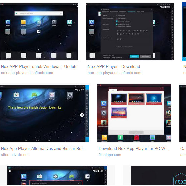186x186 pixels.
Task: Open the Controller configuration screenshot thumbnail
Action: coord(57,176)
